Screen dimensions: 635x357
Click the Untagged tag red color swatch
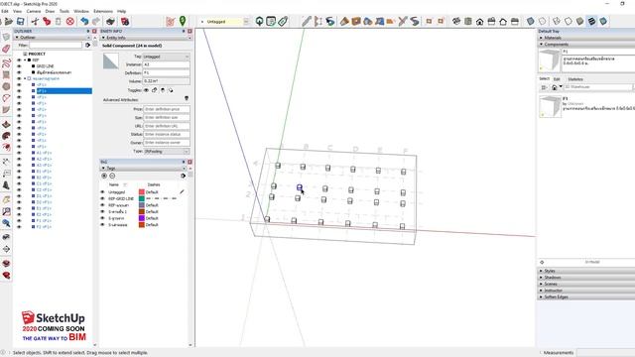coord(141,192)
